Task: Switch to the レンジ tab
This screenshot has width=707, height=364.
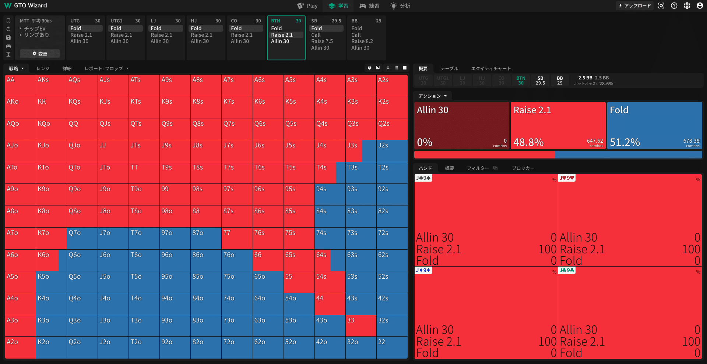Action: pyautogui.click(x=43, y=68)
